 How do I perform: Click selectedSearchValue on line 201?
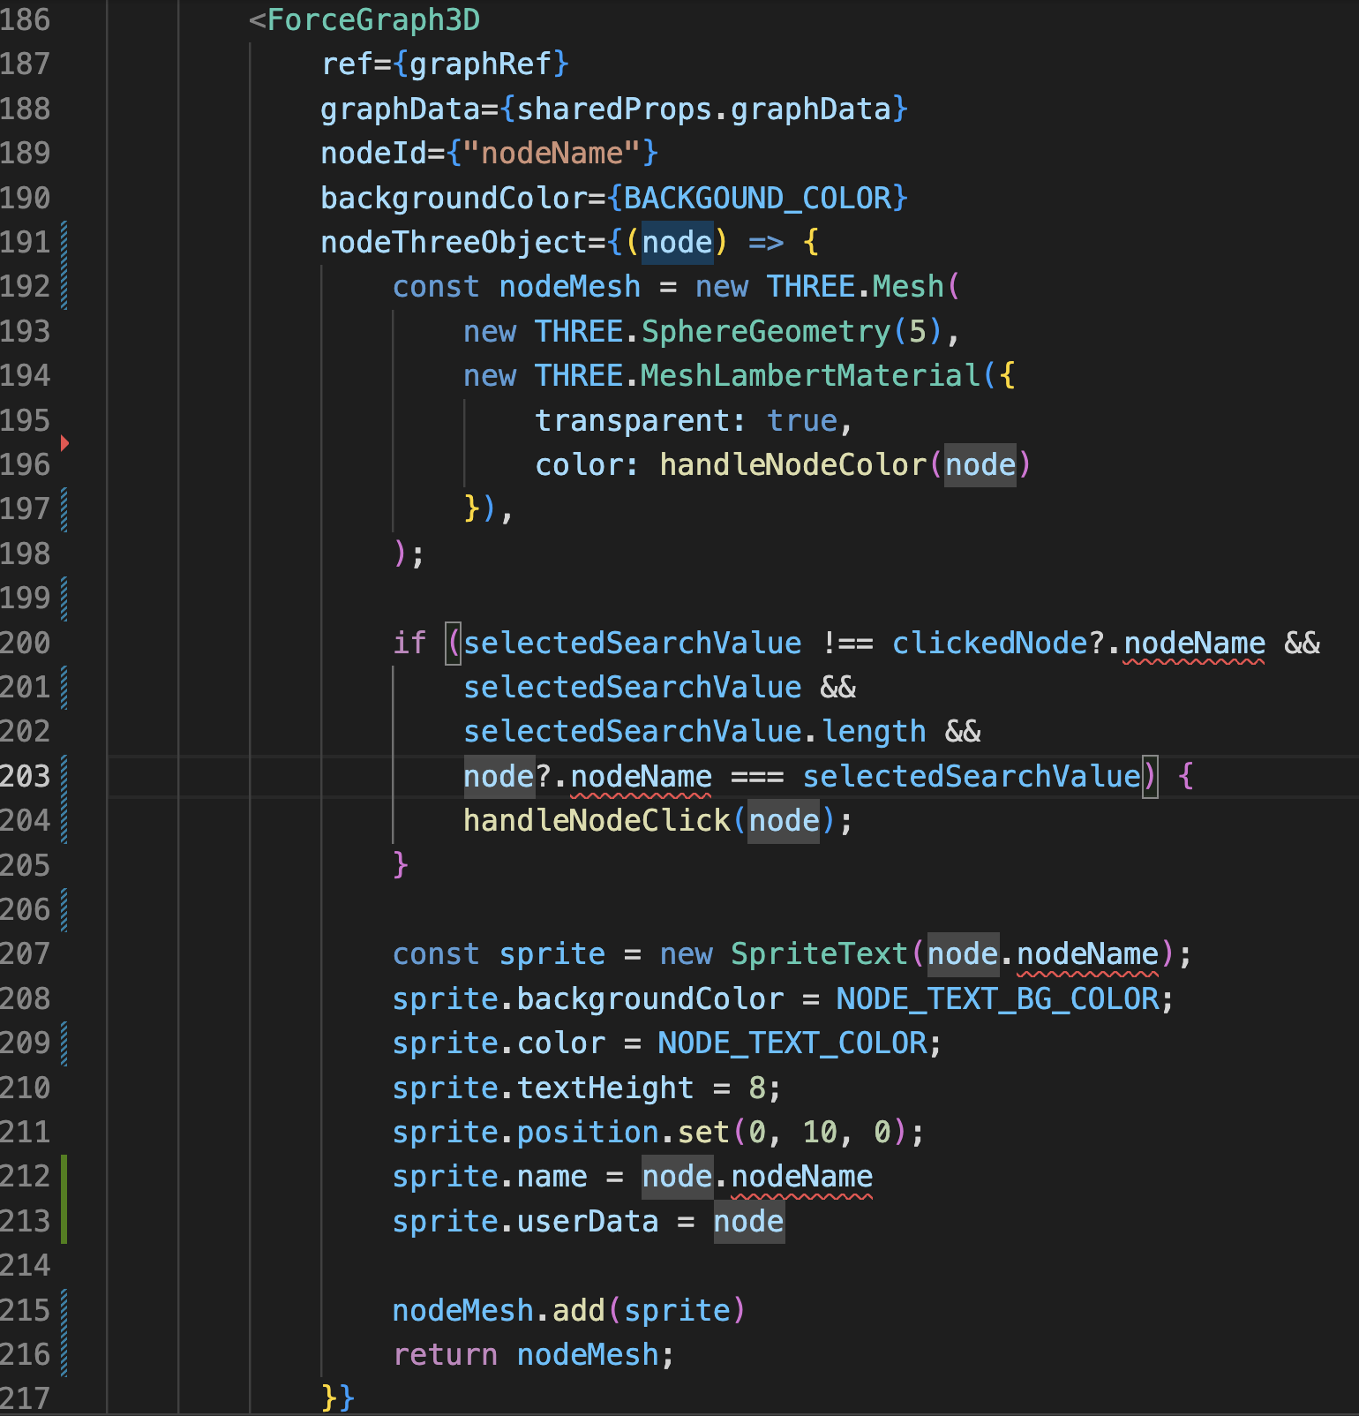pyautogui.click(x=632, y=687)
